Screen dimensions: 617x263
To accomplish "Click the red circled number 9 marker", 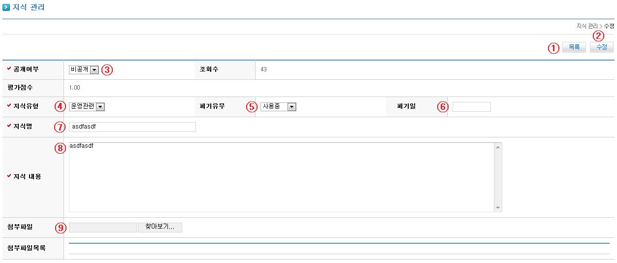I will pos(61,228).
